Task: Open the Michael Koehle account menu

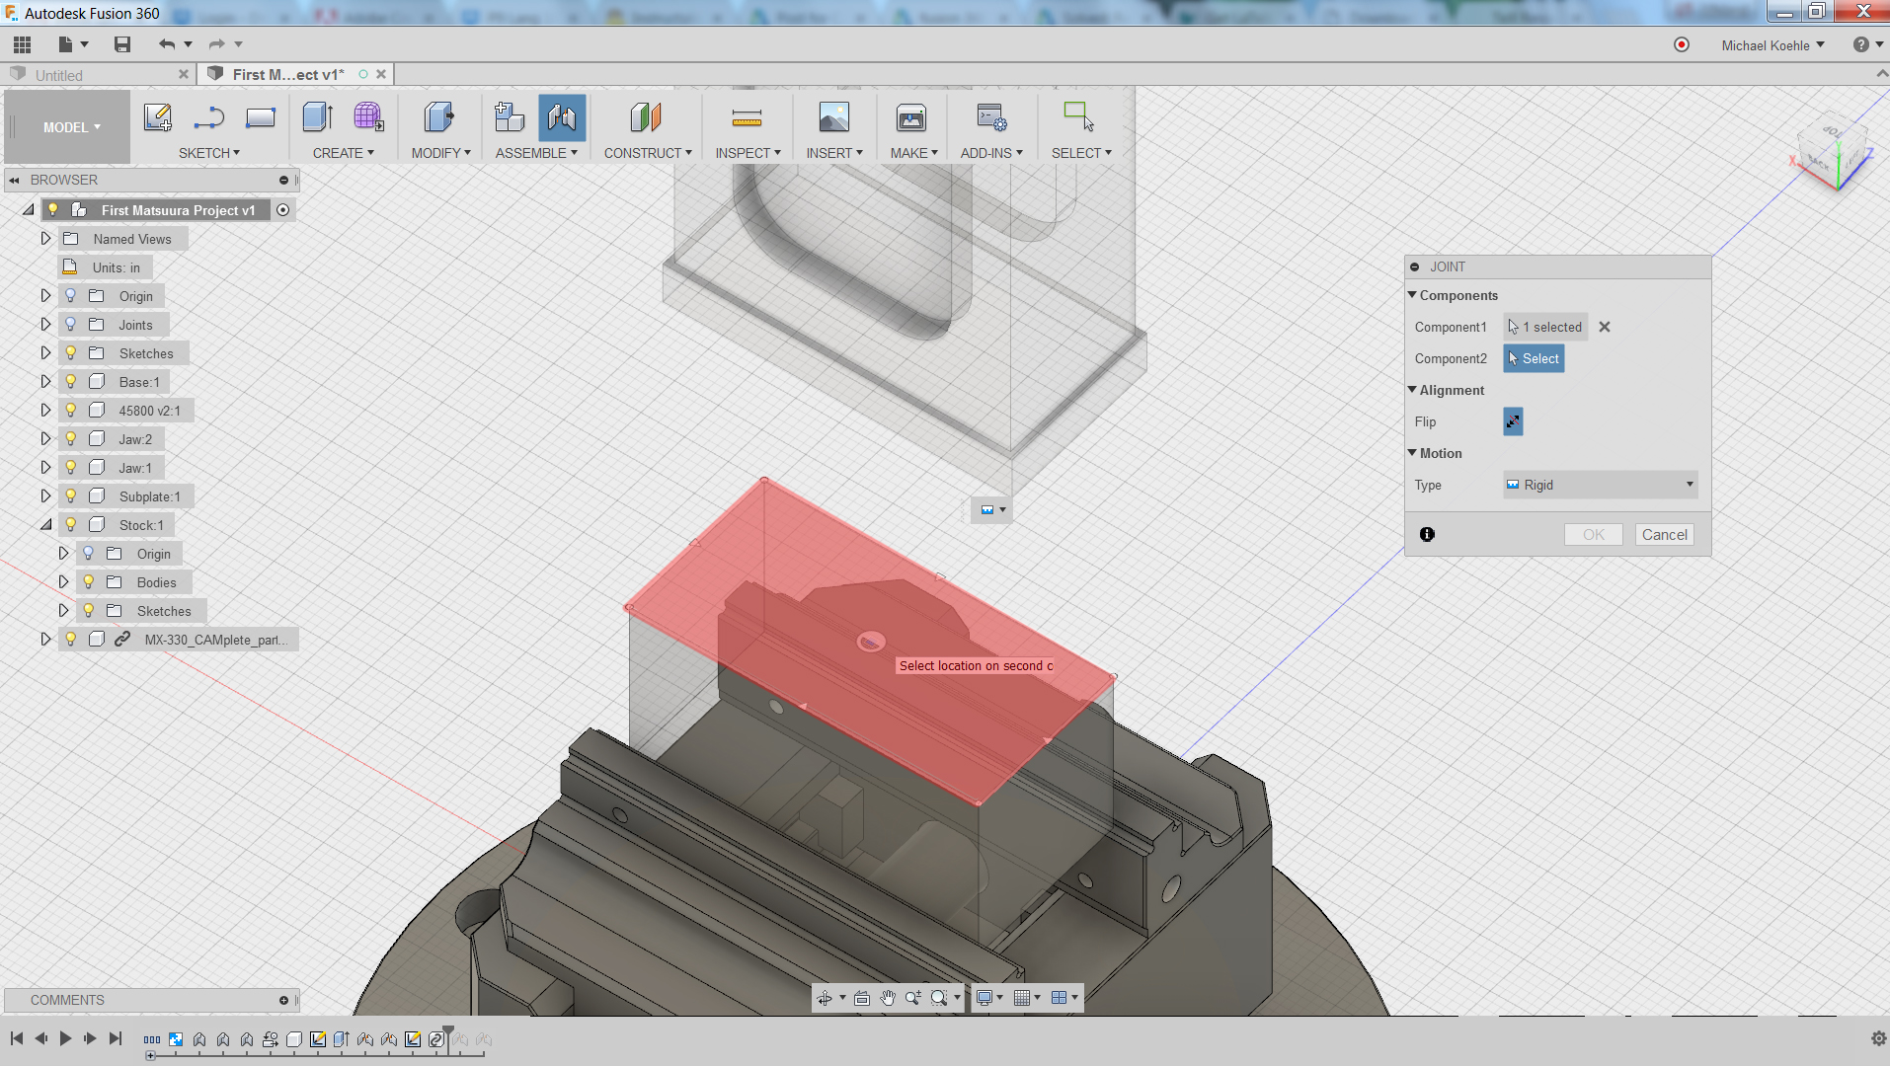Action: pos(1772,45)
